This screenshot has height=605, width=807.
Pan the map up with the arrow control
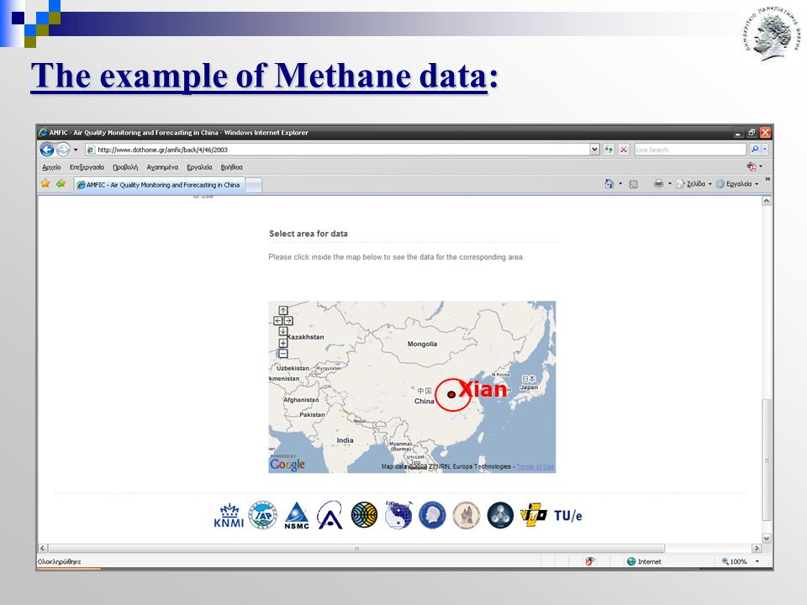pyautogui.click(x=283, y=310)
